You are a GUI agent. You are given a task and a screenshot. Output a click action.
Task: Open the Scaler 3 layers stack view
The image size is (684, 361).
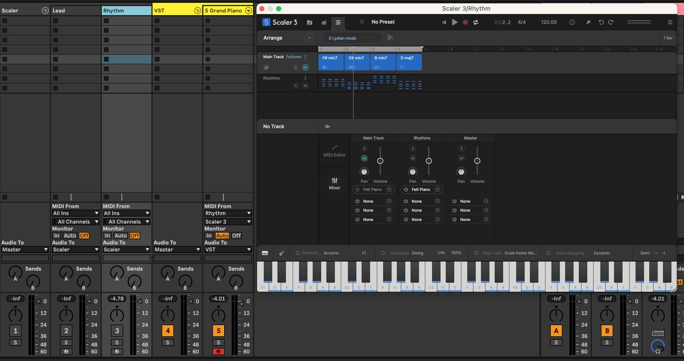click(x=324, y=22)
